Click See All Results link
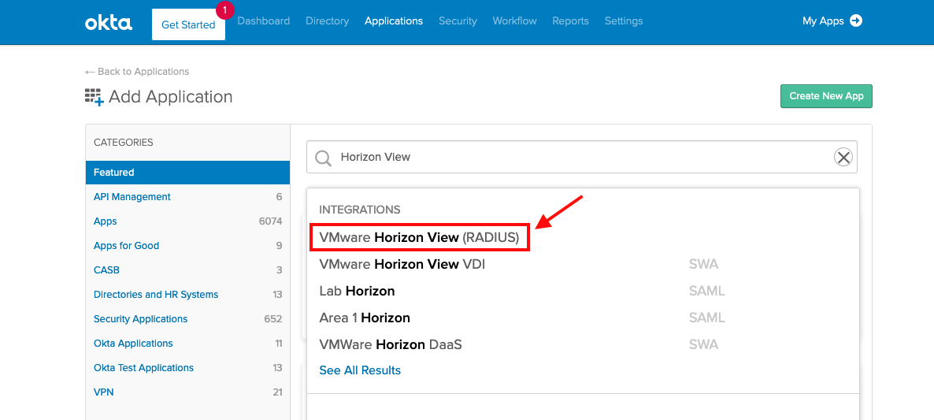This screenshot has height=420, width=934. [x=360, y=370]
